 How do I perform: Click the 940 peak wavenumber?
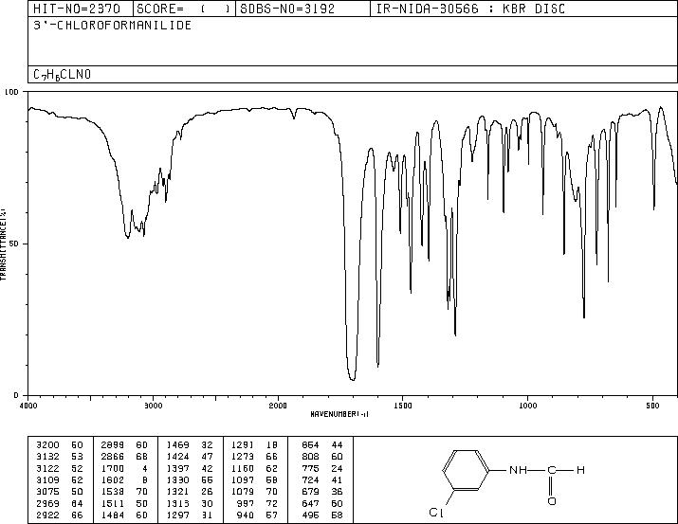tap(246, 515)
